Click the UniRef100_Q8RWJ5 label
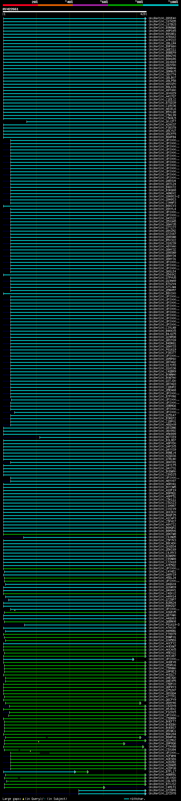Viewport: 181px width, 801px height. tap(162, 72)
